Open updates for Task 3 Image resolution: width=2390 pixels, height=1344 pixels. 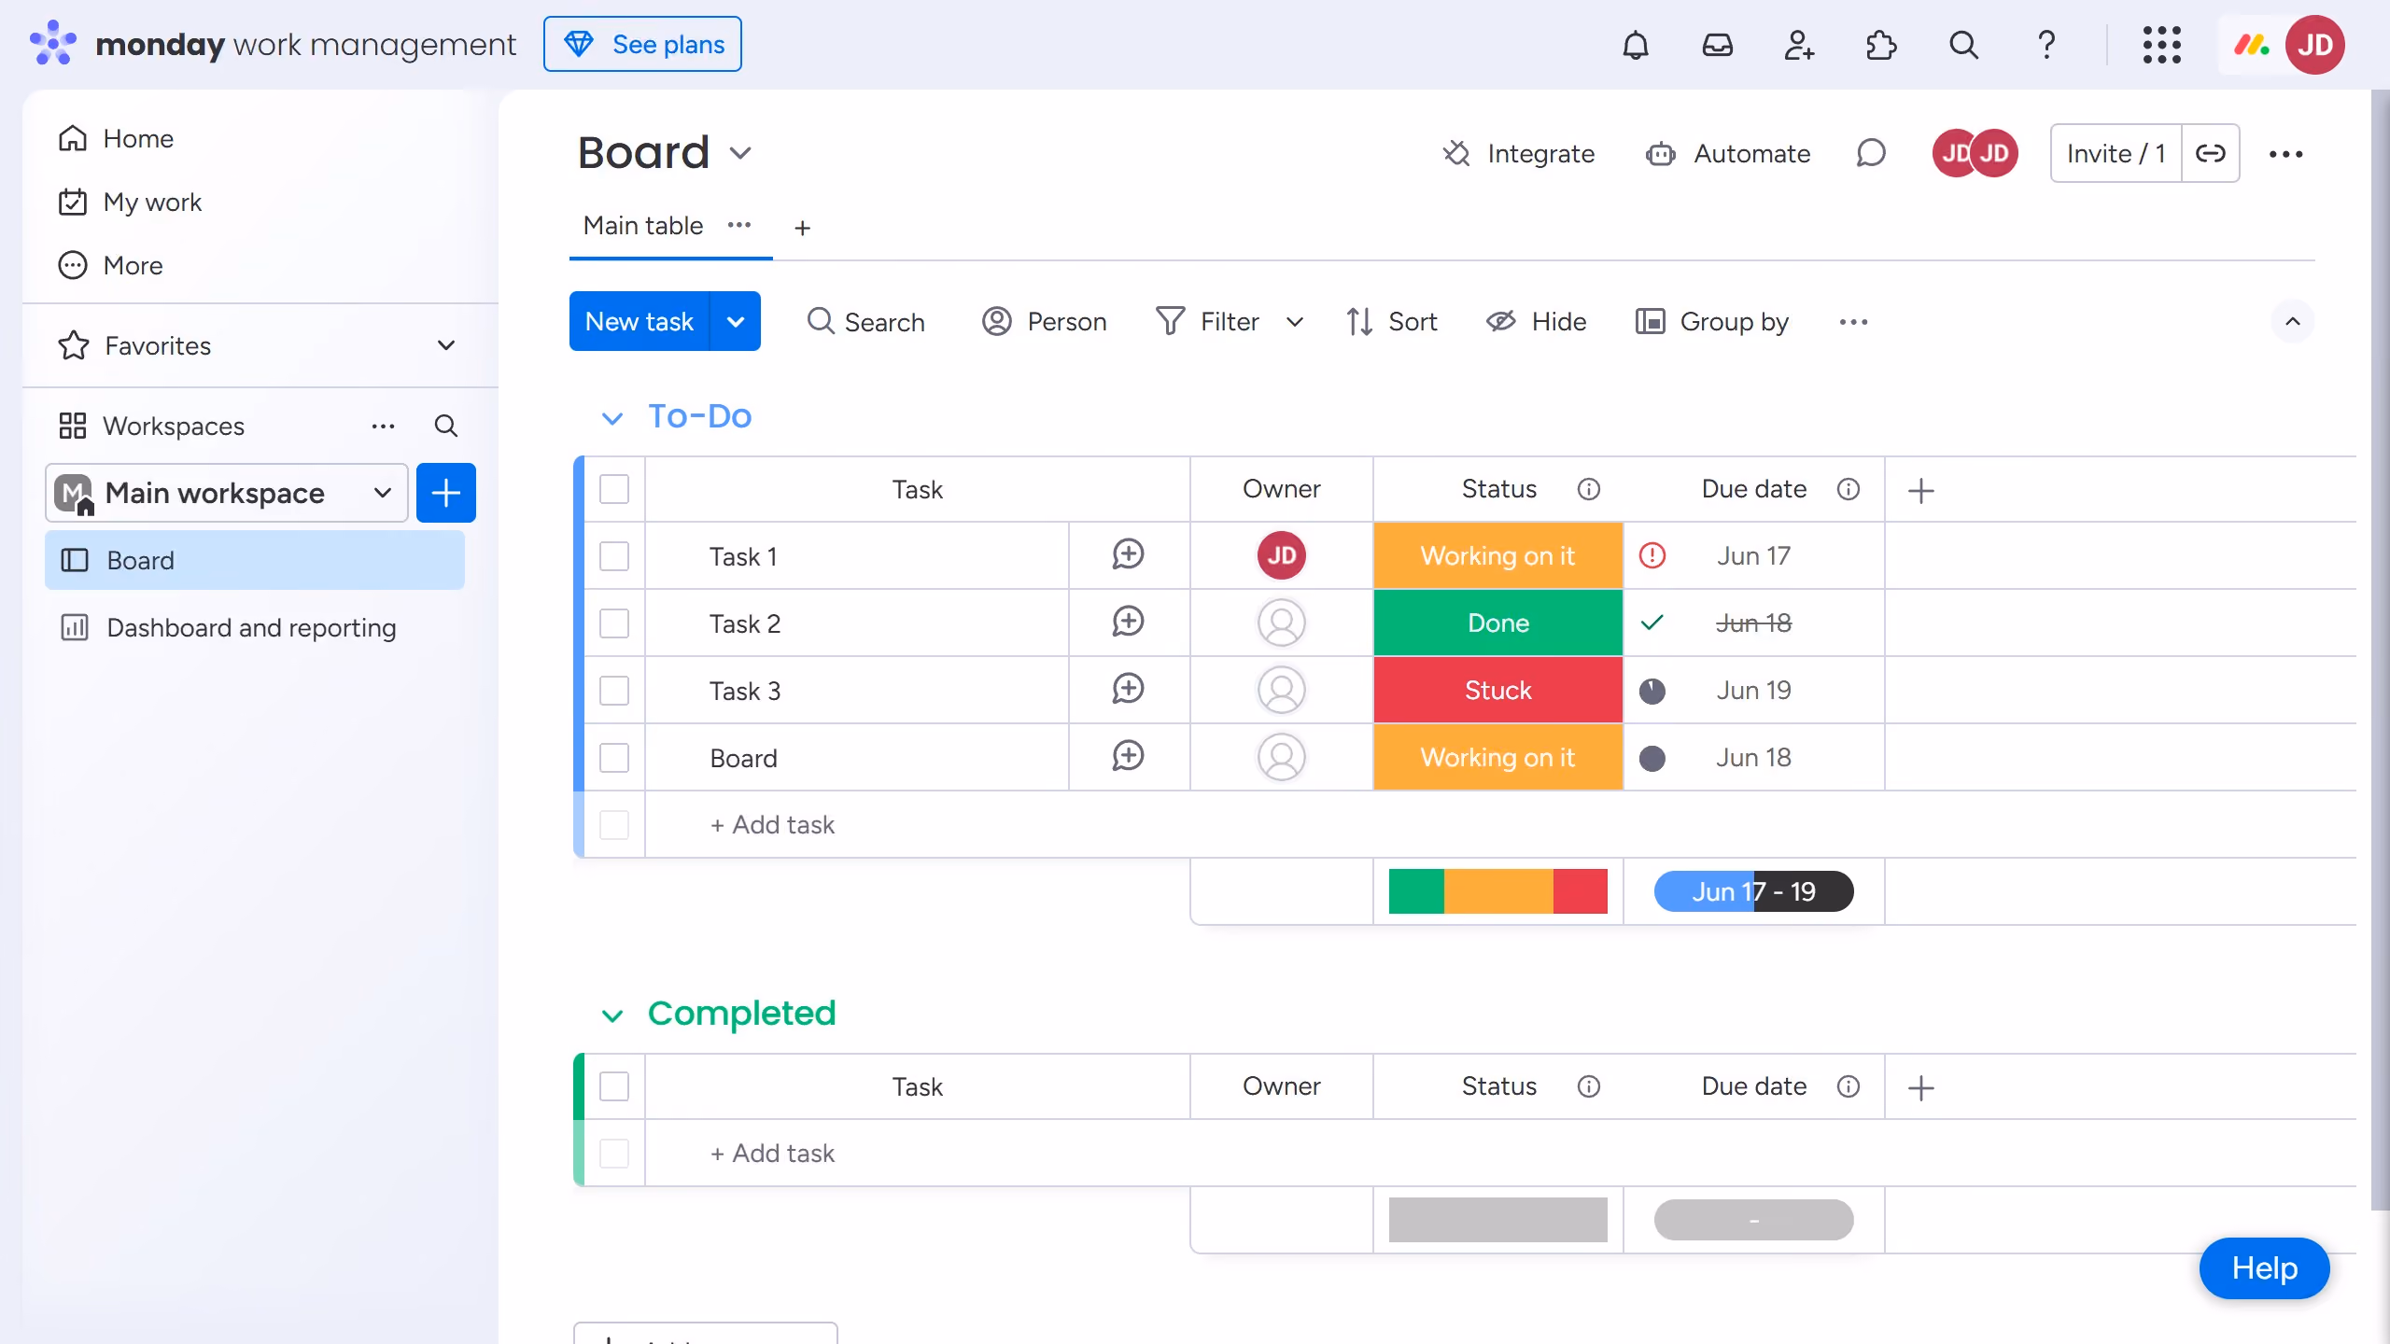coord(1128,690)
